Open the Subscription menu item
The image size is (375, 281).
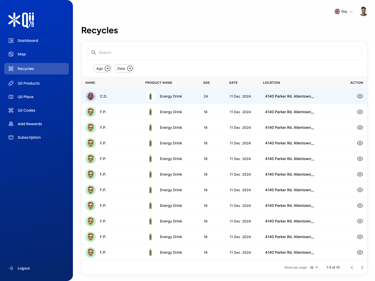click(x=29, y=137)
